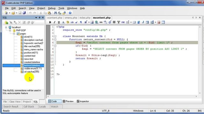
Task: Collapse the localhost tree node
Action: coord(6,27)
